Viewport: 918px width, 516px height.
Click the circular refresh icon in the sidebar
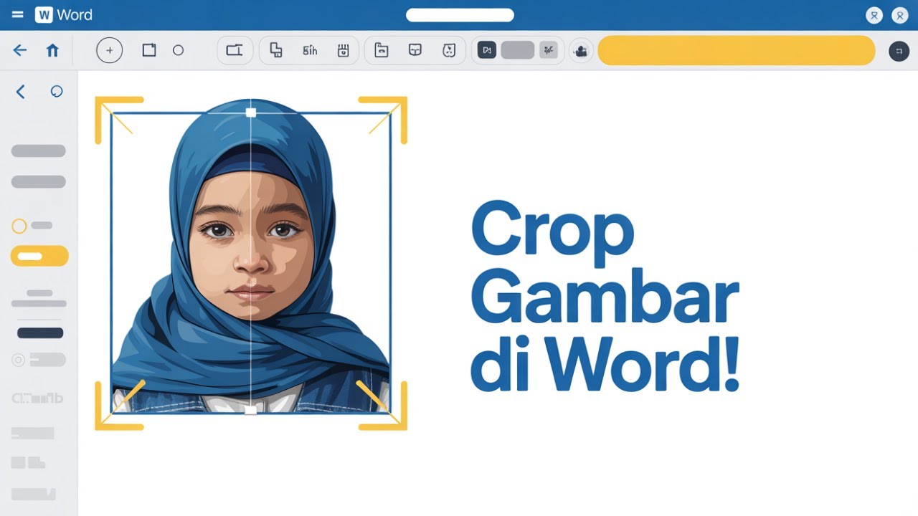point(57,91)
